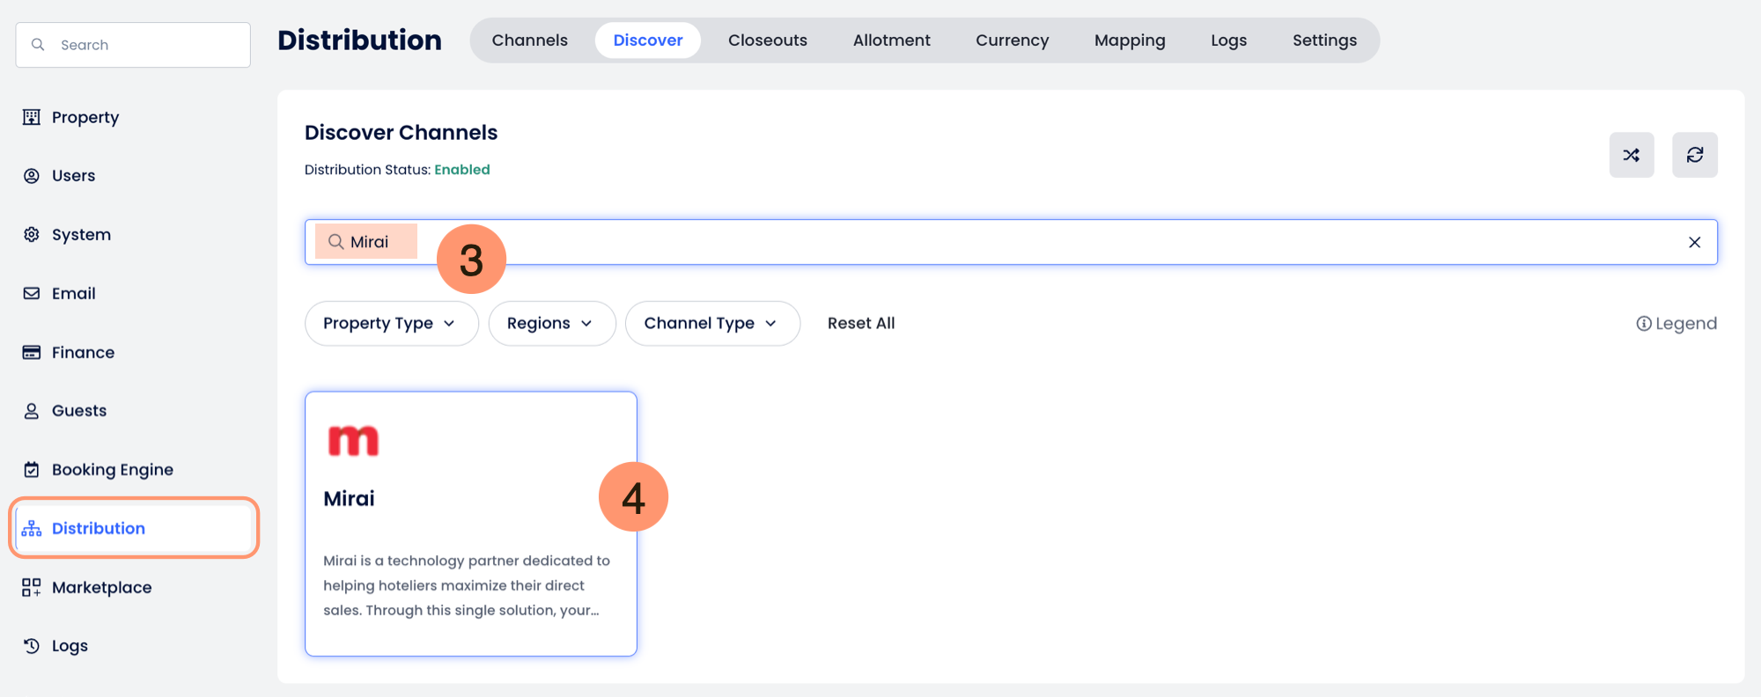Switch to the Closeouts tab
The height and width of the screenshot is (697, 1761).
pyautogui.click(x=767, y=40)
